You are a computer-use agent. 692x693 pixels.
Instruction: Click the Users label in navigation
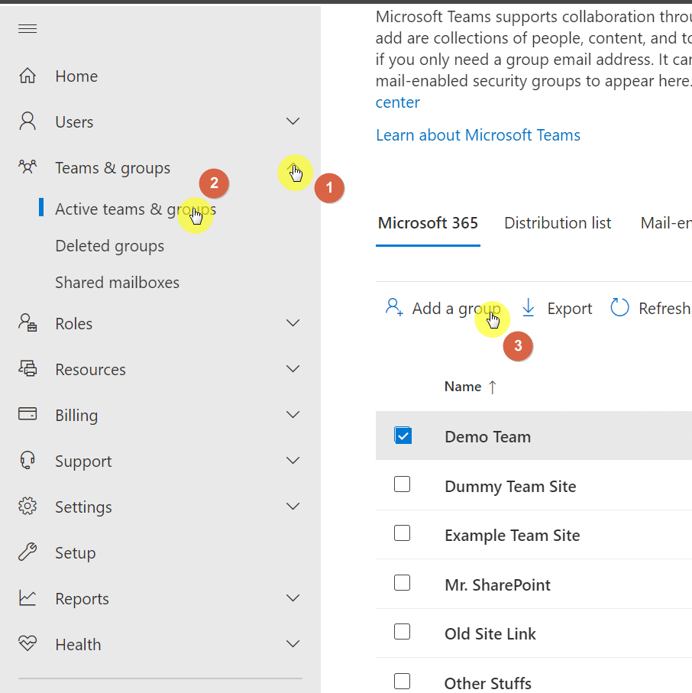tap(74, 122)
